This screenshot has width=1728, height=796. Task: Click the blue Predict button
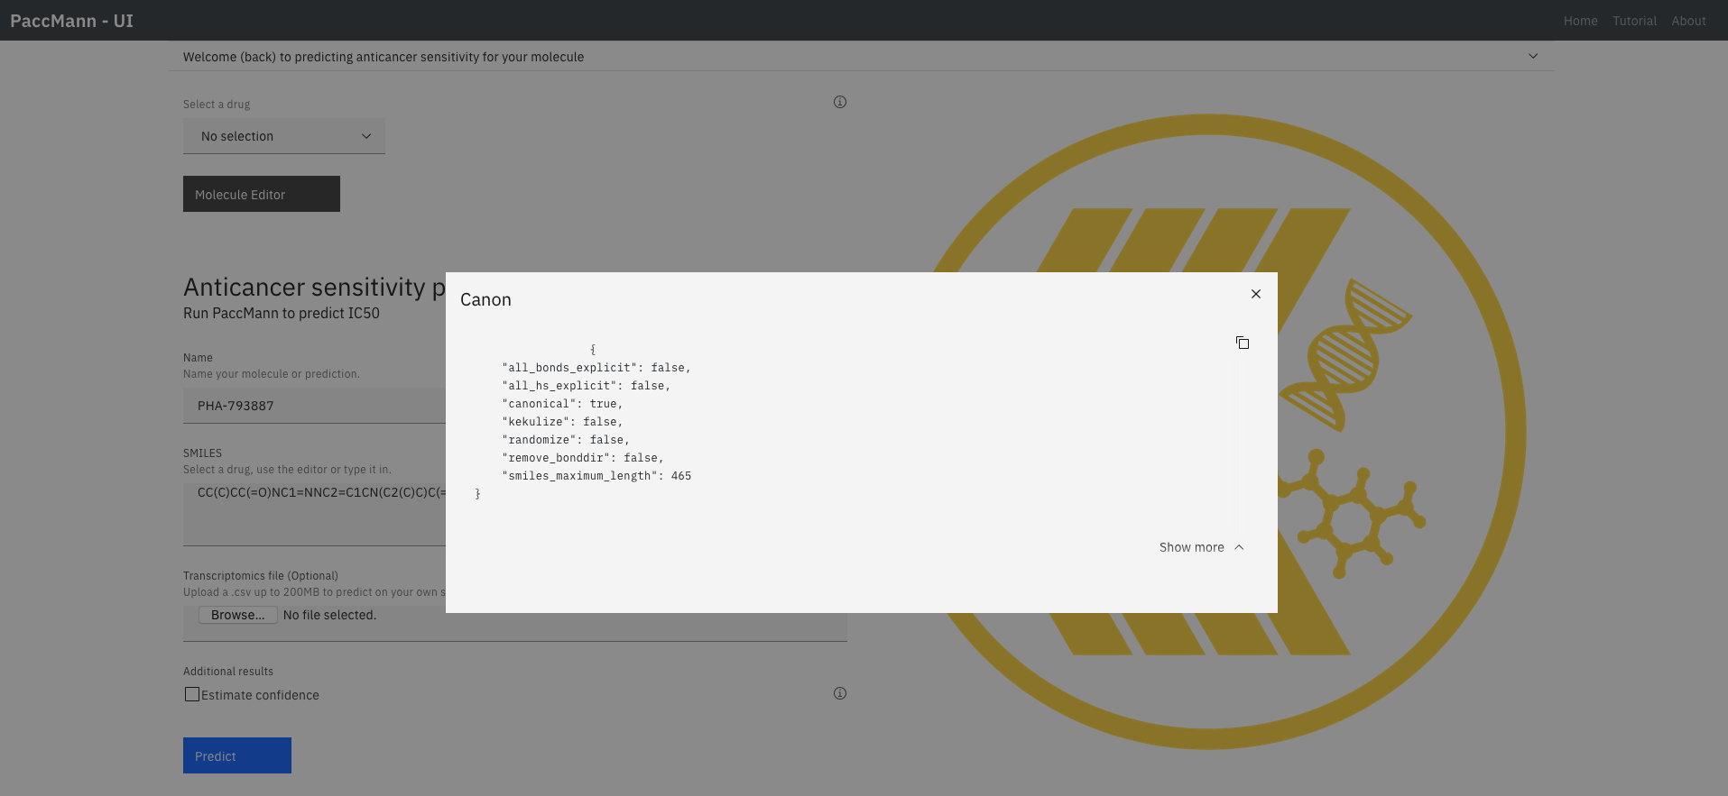[237, 755]
